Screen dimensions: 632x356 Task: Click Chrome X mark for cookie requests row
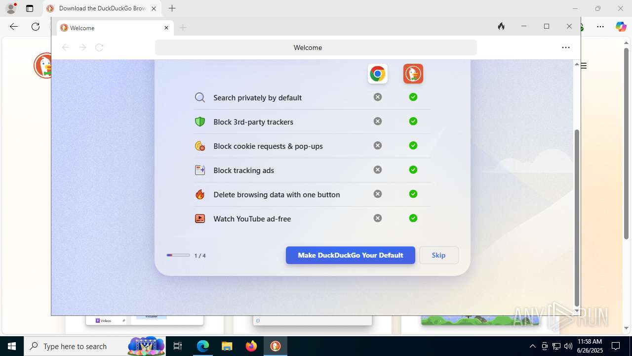378,145
